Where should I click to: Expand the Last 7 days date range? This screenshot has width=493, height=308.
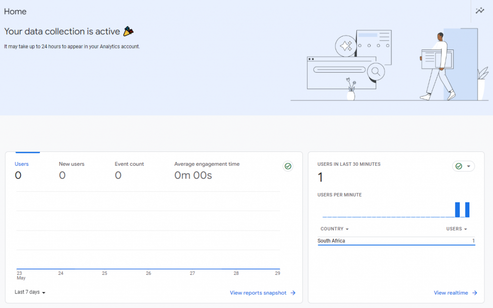pos(30,292)
